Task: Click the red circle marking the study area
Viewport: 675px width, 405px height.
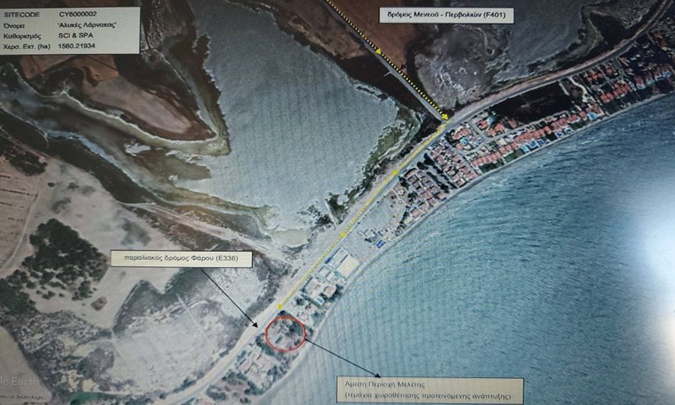Action: pyautogui.click(x=285, y=332)
